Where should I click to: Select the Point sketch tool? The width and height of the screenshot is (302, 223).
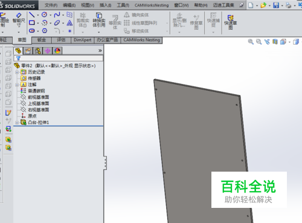(69, 31)
